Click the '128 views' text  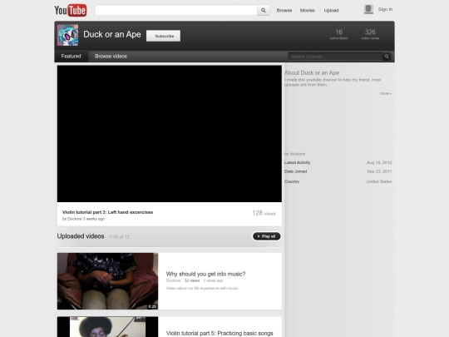point(264,213)
